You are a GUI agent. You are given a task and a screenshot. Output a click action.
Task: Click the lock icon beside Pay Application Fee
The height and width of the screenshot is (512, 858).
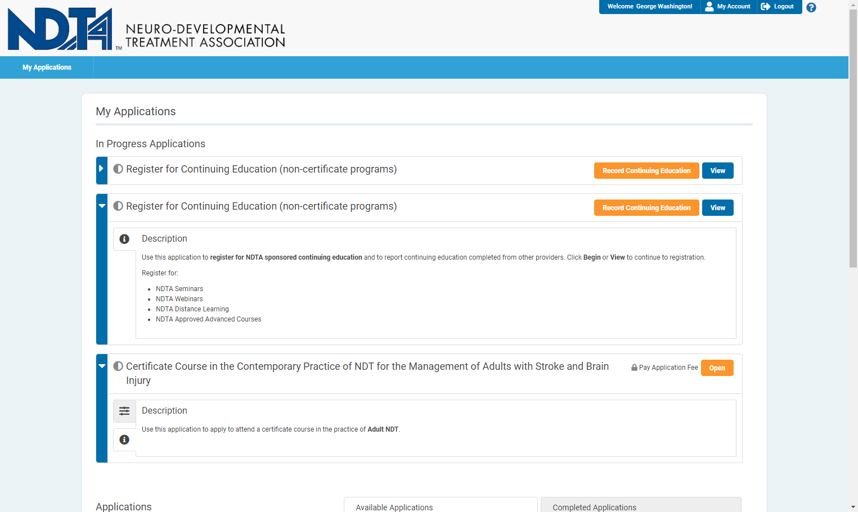[x=634, y=368]
